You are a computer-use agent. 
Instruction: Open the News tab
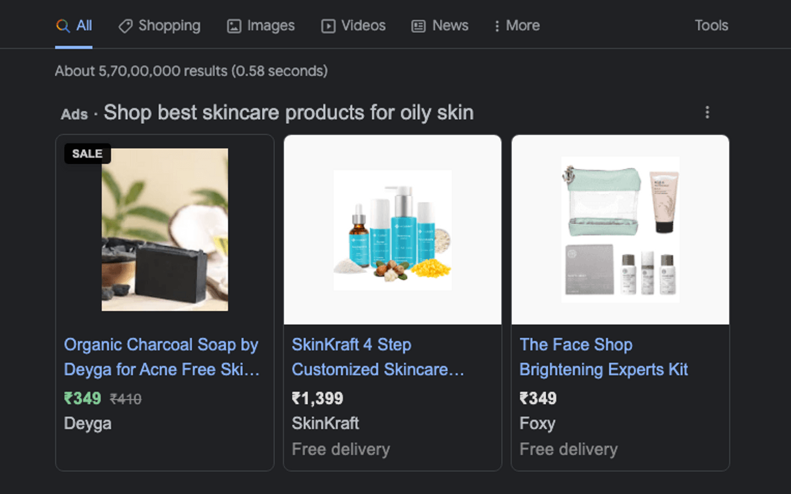tap(450, 25)
